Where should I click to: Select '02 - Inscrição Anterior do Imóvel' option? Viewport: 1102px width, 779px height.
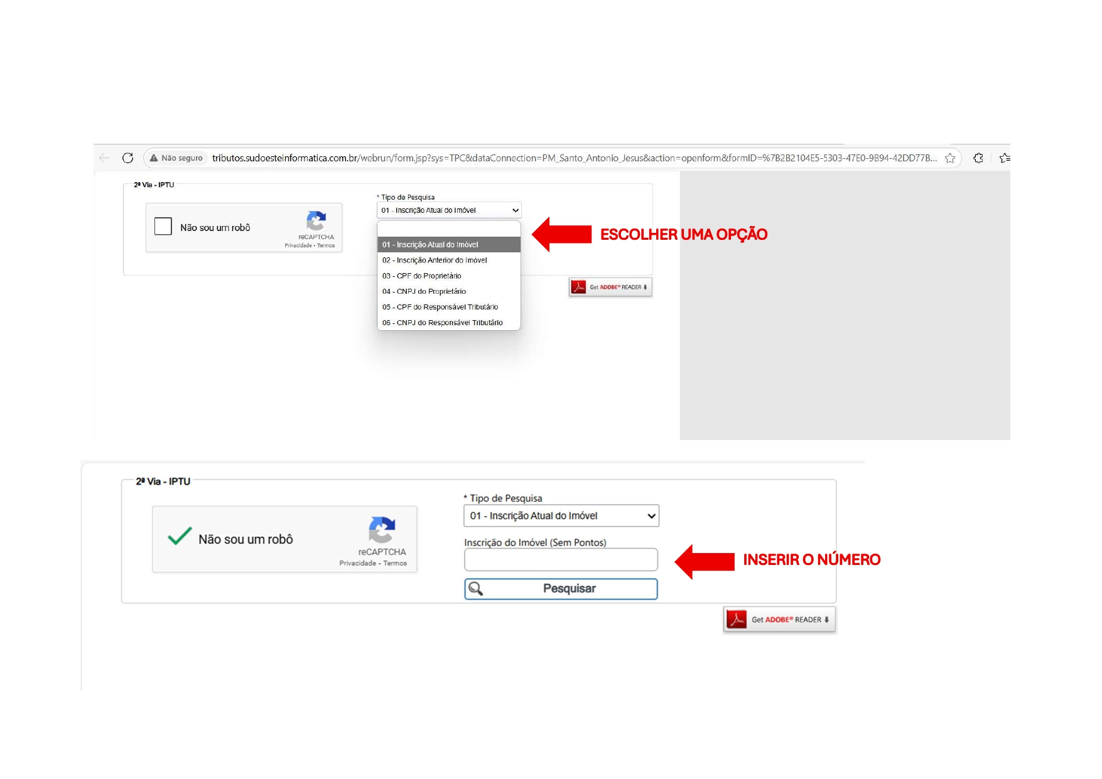tap(449, 260)
